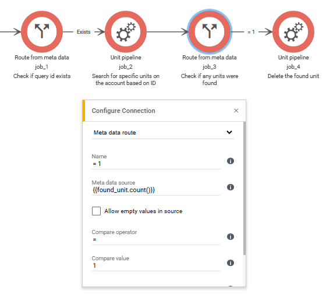Viewport: 326px width, 294px height.
Task: Click the = 1 connection label
Action: click(x=251, y=32)
